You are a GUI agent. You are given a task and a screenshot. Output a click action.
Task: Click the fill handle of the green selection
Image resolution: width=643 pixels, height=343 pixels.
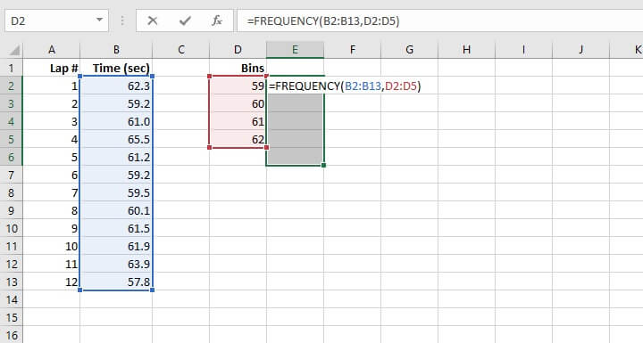[323, 166]
